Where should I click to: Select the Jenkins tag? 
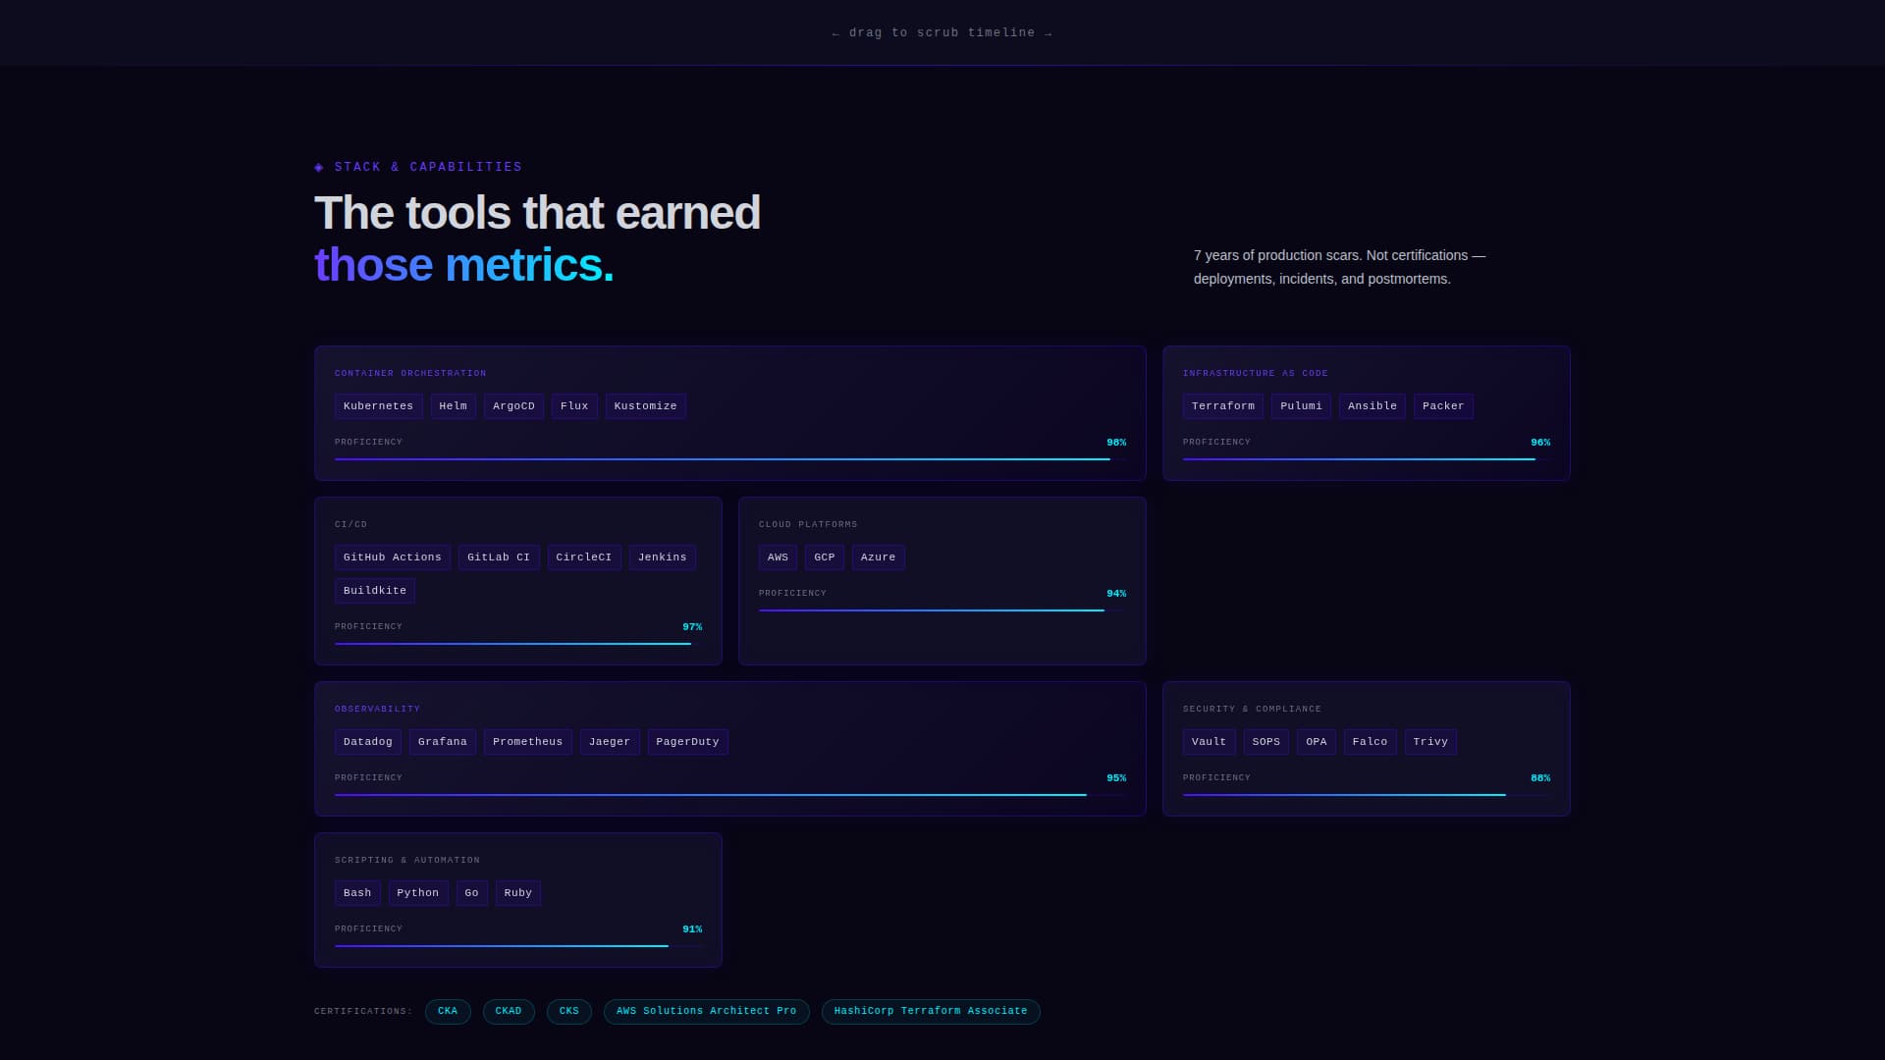pos(663,557)
